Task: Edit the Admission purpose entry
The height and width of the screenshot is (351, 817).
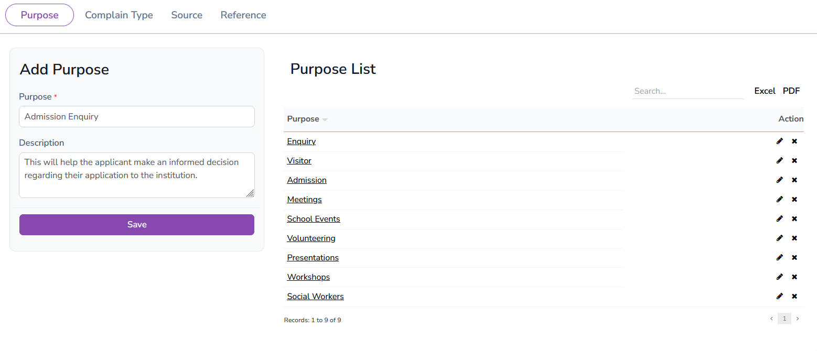Action: [780, 180]
